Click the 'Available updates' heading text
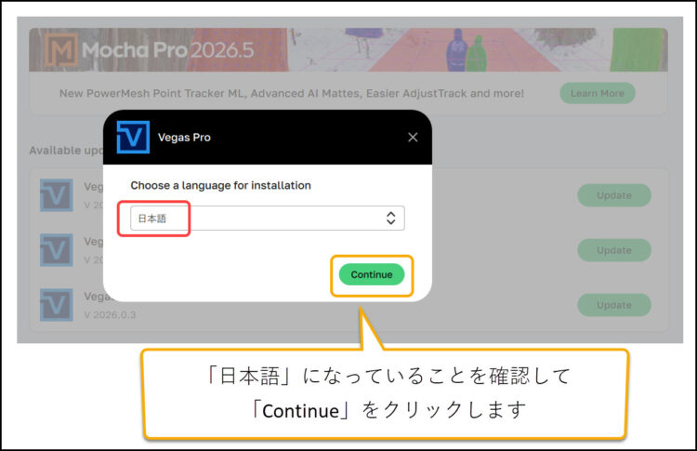 click(x=66, y=151)
